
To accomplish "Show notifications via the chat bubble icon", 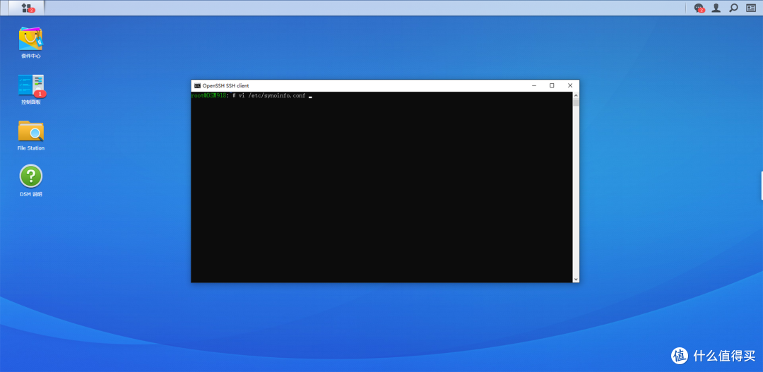I will click(x=699, y=8).
